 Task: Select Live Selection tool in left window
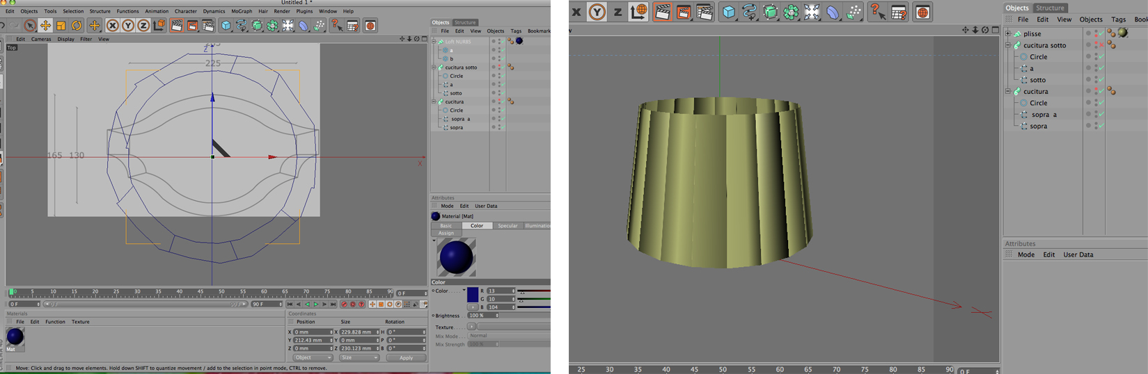30,26
